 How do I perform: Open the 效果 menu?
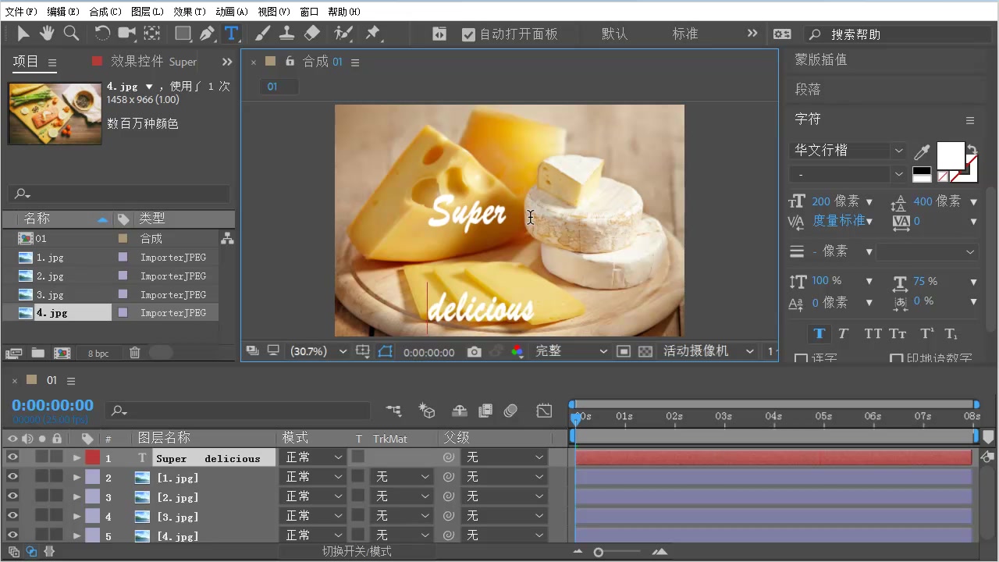190,12
